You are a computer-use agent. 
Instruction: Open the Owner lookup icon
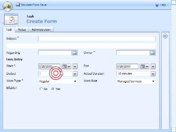tap(153, 53)
